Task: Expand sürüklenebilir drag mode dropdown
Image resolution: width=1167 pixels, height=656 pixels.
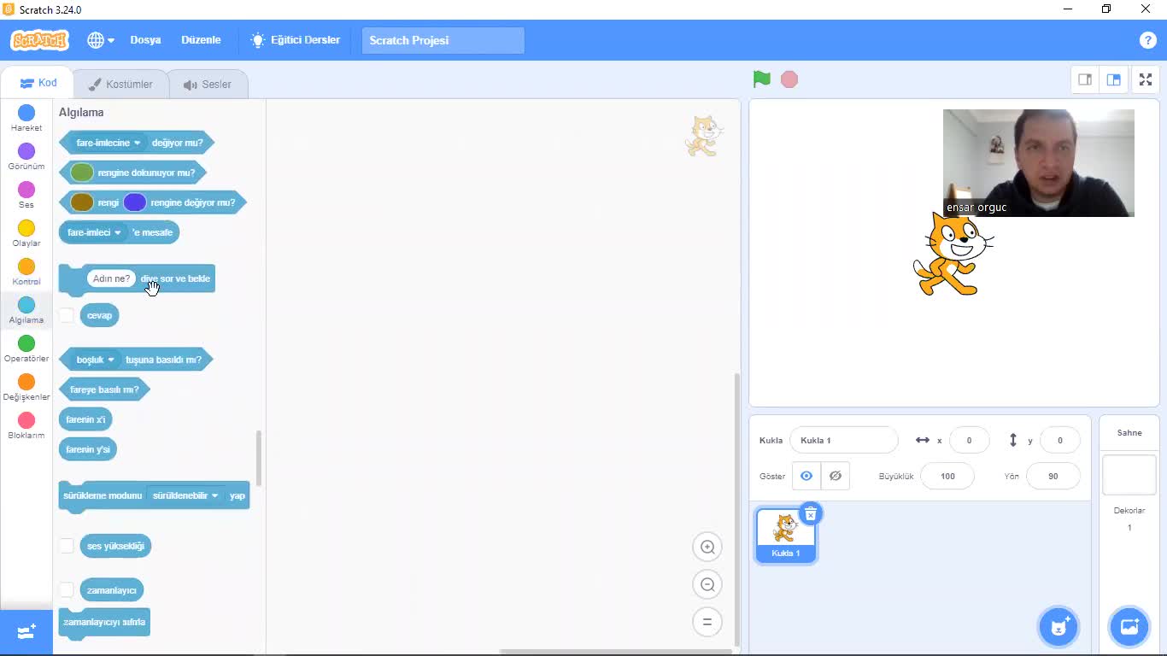Action: (186, 495)
